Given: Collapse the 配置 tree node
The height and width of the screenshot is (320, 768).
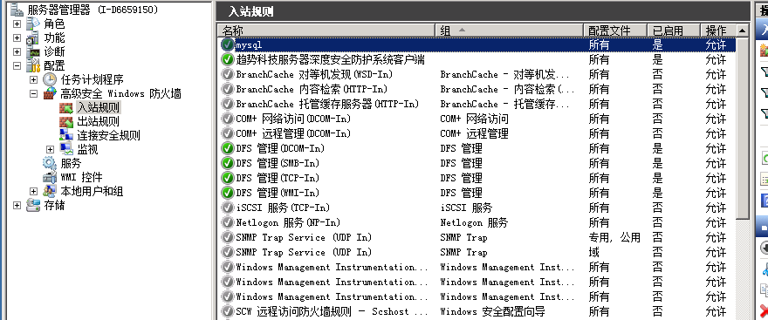Looking at the screenshot, I should (17, 65).
